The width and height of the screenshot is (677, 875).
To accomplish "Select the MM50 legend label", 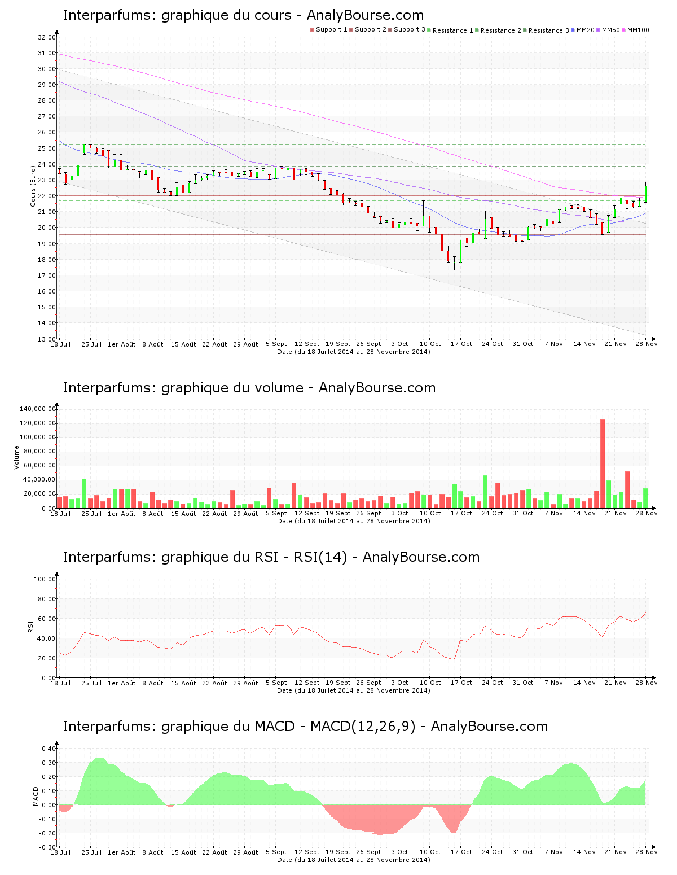I will click(x=611, y=30).
